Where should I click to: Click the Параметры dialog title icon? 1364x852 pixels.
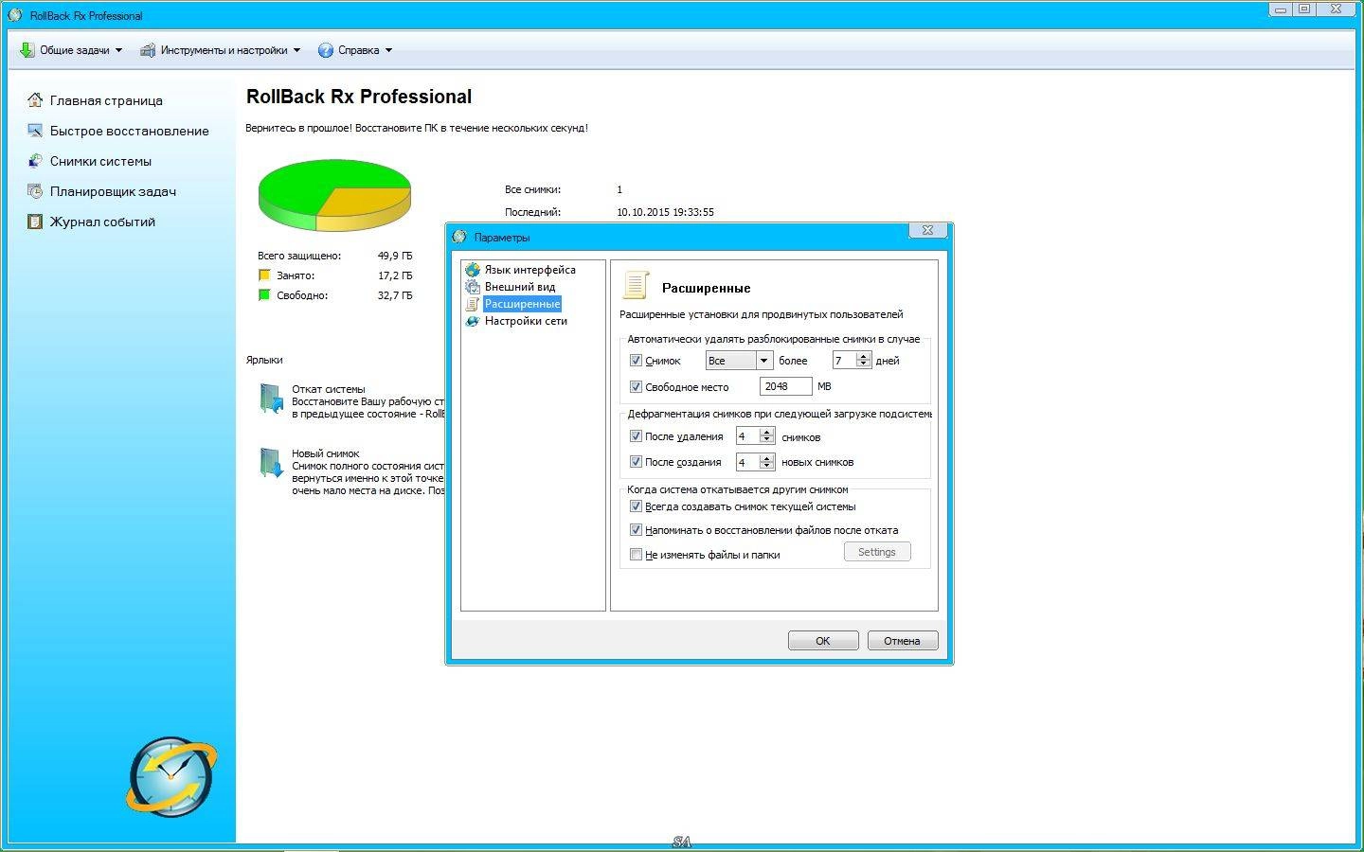tap(460, 237)
